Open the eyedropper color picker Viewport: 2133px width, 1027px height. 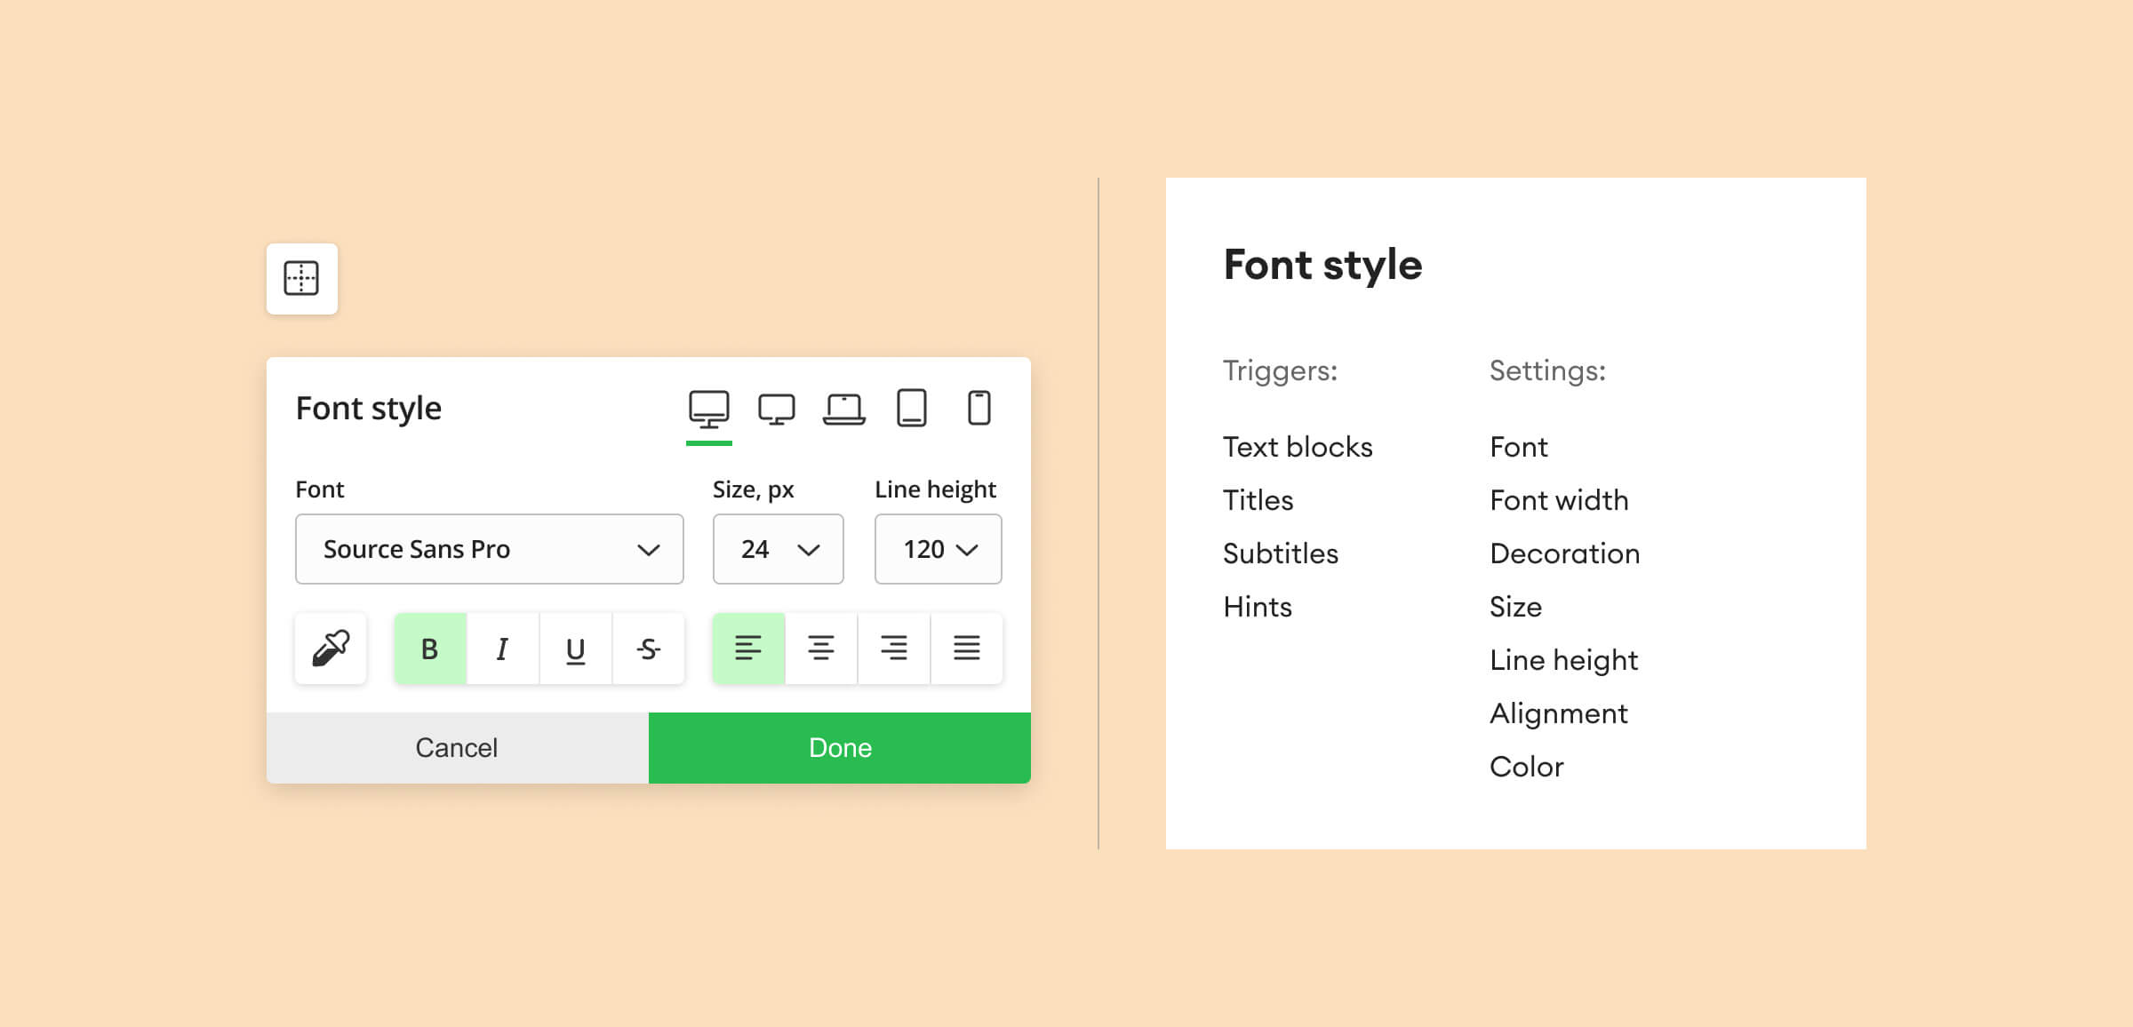(331, 649)
